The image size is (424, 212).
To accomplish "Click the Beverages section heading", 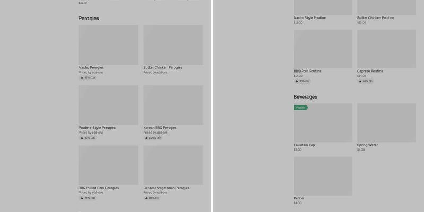I will point(305,97).
